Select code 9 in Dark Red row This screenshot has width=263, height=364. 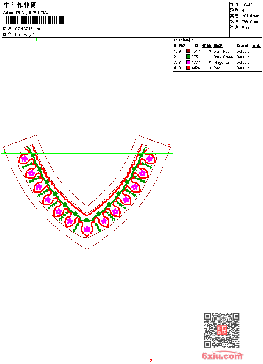(x=210, y=52)
